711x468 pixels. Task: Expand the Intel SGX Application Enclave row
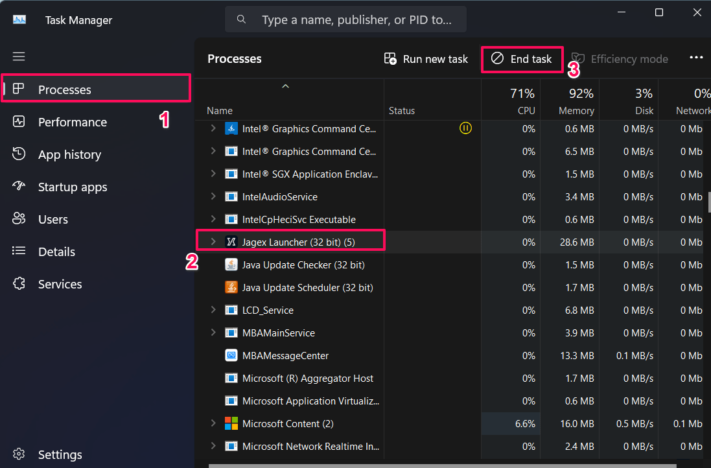click(213, 174)
